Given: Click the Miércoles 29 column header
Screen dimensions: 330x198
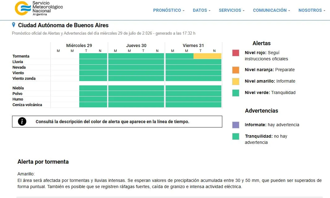Looking at the screenshot, I should coord(79,45).
